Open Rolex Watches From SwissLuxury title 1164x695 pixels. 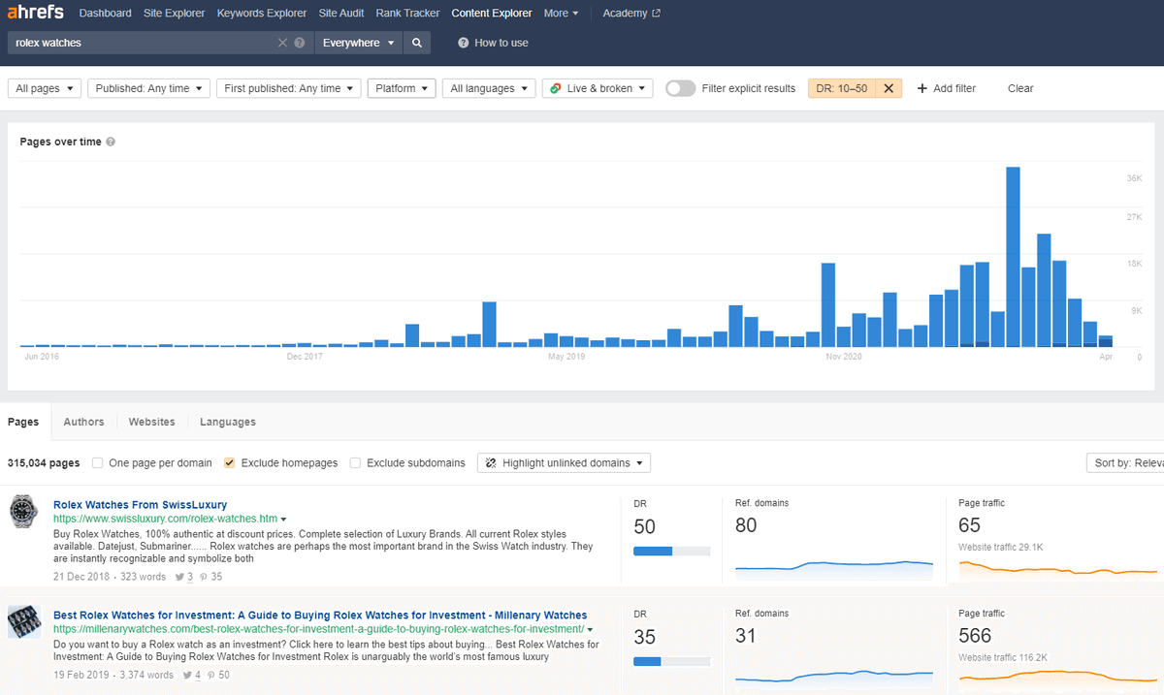140,505
